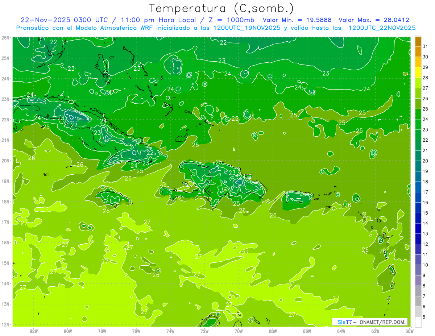Click the 20N latitude axis label
The image size is (435, 336).
pyautogui.click(x=5, y=161)
